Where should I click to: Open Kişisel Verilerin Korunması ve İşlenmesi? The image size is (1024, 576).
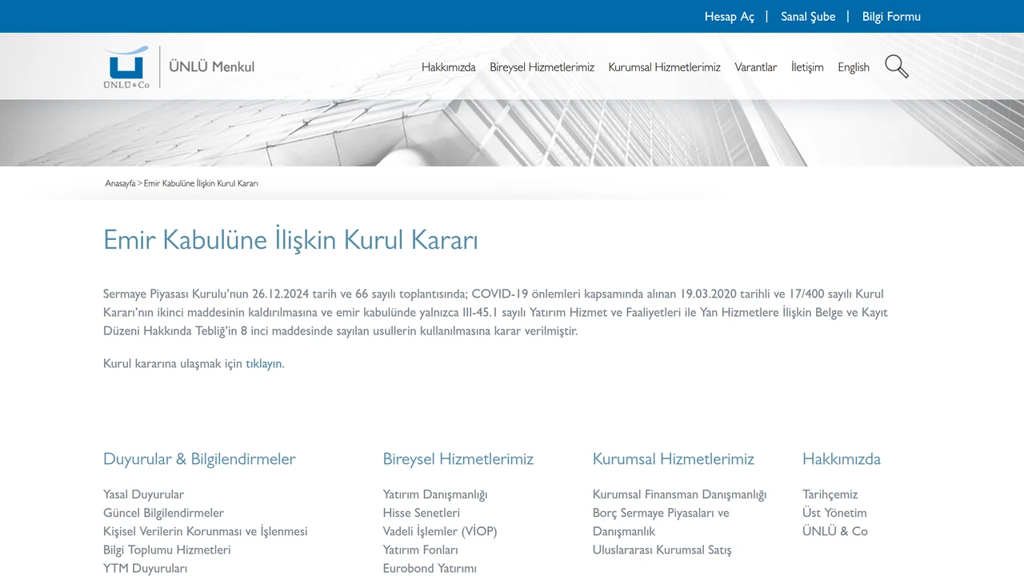coord(205,531)
